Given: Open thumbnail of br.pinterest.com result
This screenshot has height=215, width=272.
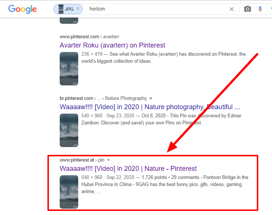Looking at the screenshot, I should 69,130.
